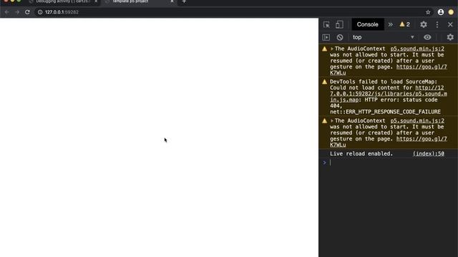Click the 2 warnings counter badge

click(405, 24)
